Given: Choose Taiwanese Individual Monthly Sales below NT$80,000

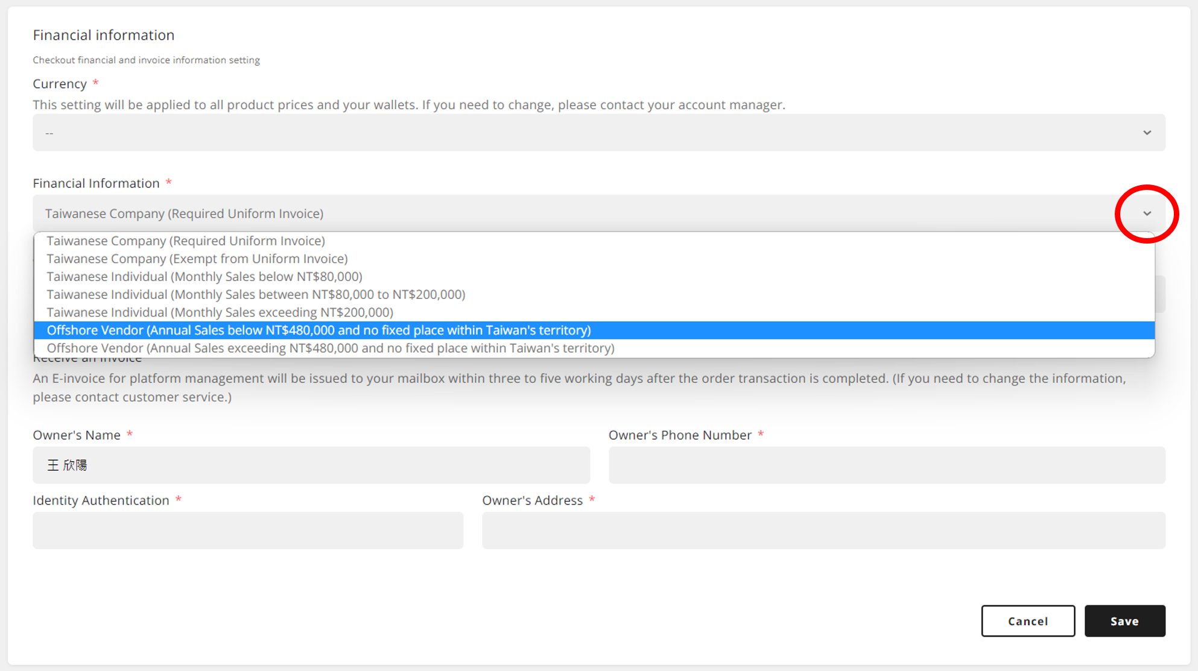Looking at the screenshot, I should click(204, 277).
